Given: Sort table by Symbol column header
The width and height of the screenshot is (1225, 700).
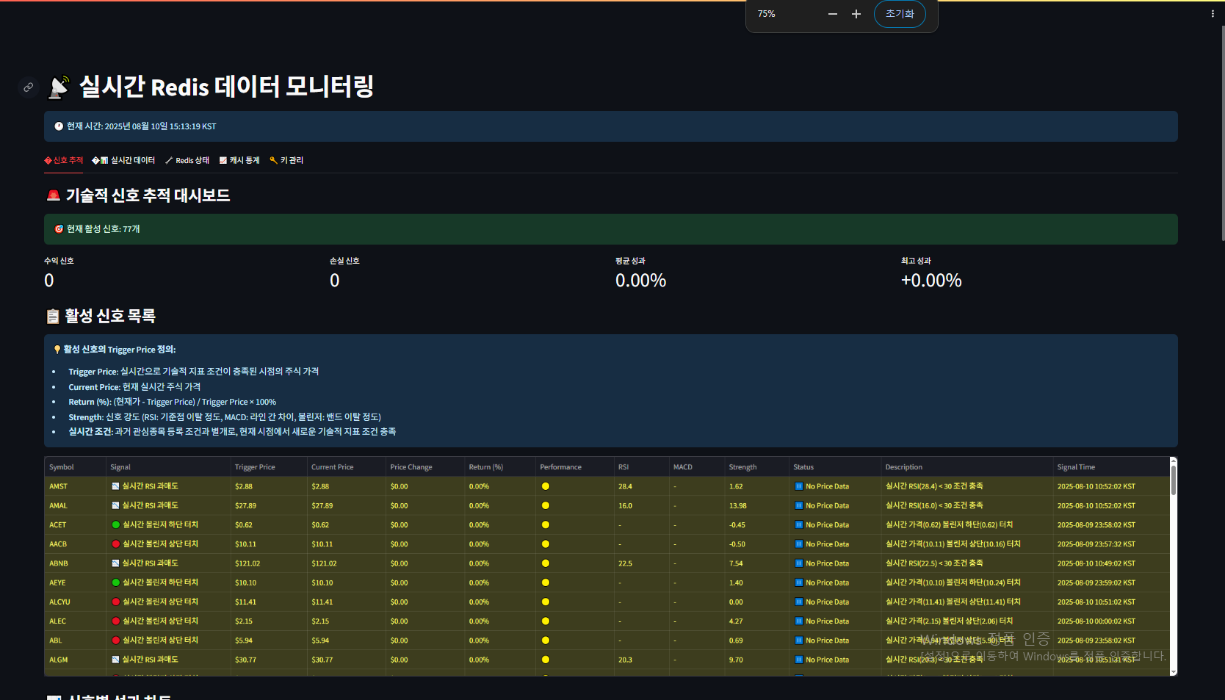Looking at the screenshot, I should click(x=62, y=467).
